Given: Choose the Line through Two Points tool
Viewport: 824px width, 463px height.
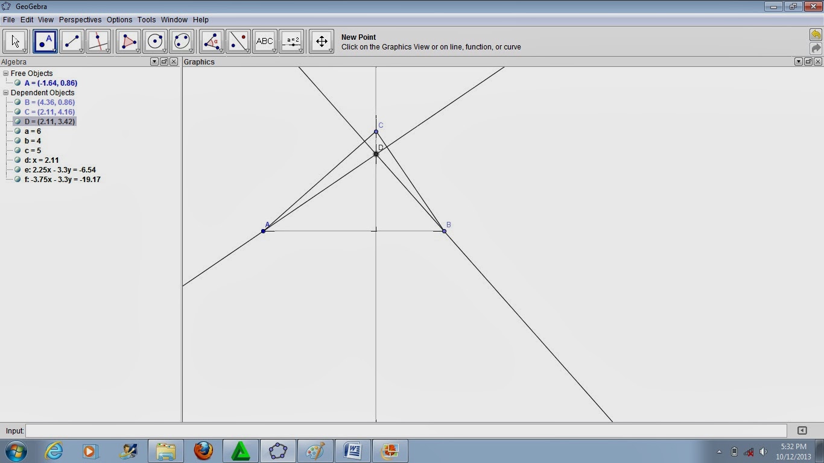Looking at the screenshot, I should tap(72, 42).
